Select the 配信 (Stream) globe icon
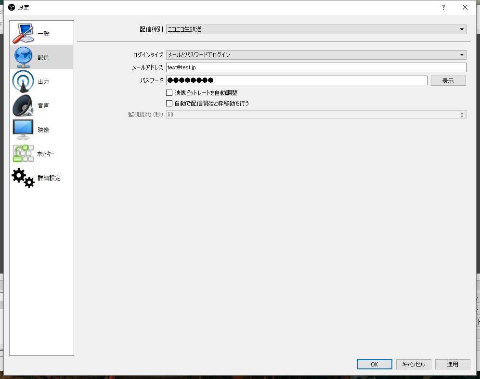The width and height of the screenshot is (480, 379). click(x=23, y=57)
